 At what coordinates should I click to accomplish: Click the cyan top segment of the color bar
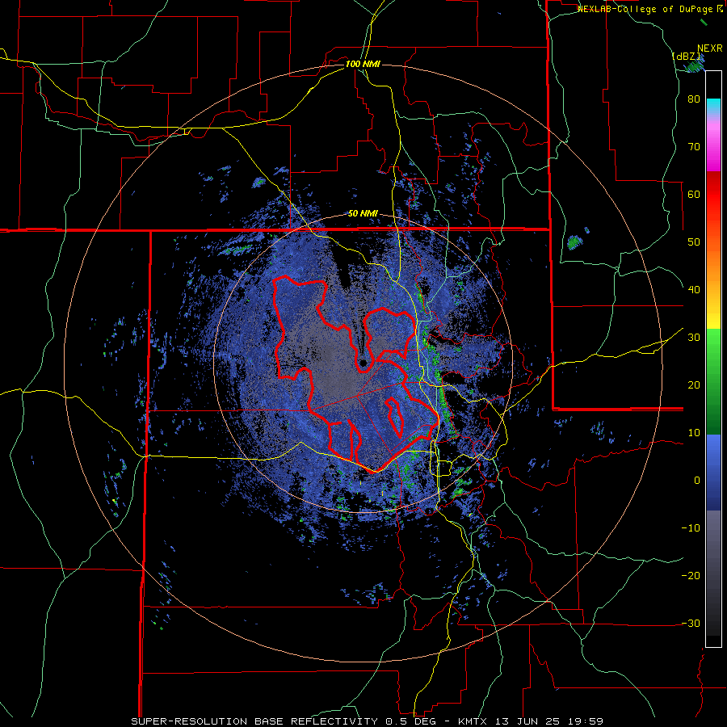tap(713, 106)
